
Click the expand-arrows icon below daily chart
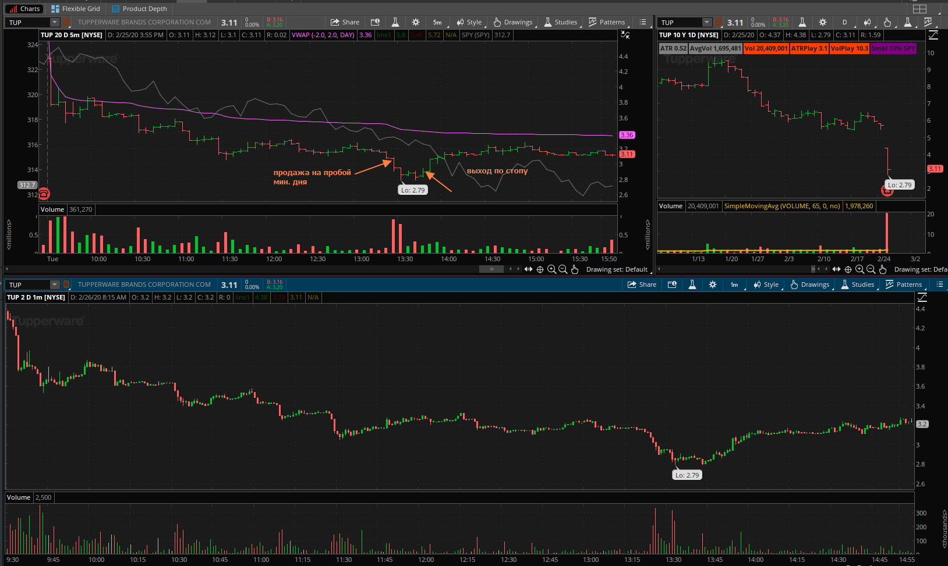click(x=836, y=269)
